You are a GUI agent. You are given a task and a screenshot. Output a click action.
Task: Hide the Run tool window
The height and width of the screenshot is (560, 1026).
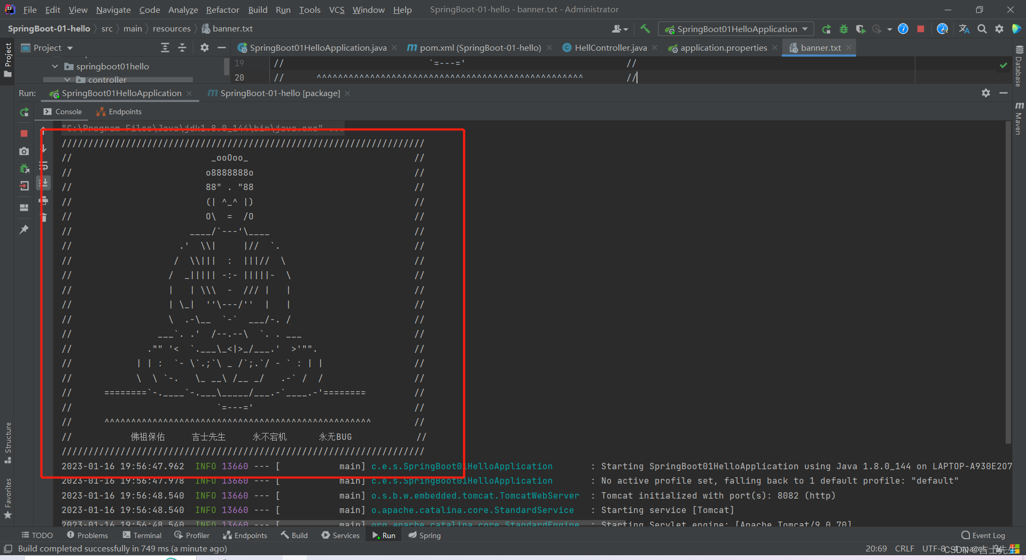1004,93
